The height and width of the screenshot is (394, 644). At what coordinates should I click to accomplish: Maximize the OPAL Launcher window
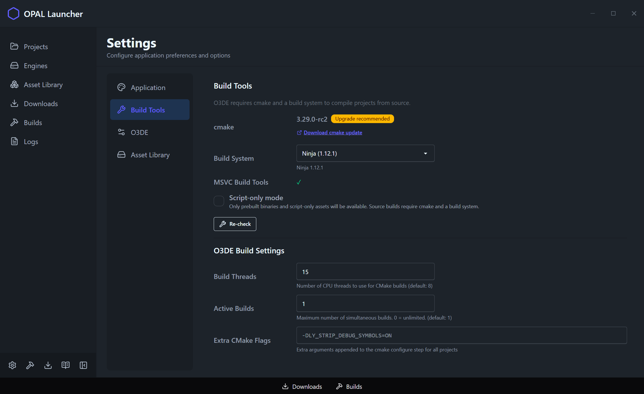coord(613,14)
